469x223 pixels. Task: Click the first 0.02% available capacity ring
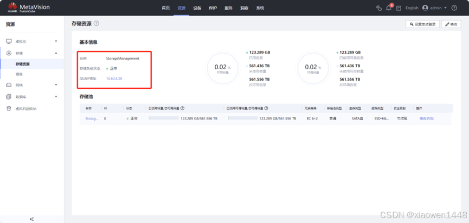coord(222,69)
